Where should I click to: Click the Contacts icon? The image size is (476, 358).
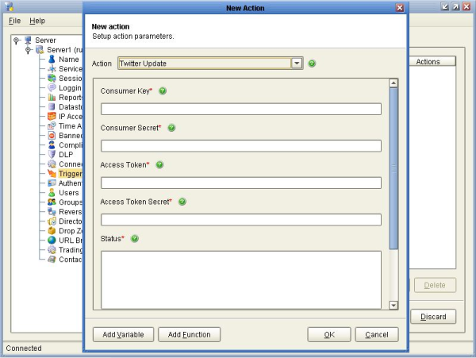pyautogui.click(x=52, y=260)
